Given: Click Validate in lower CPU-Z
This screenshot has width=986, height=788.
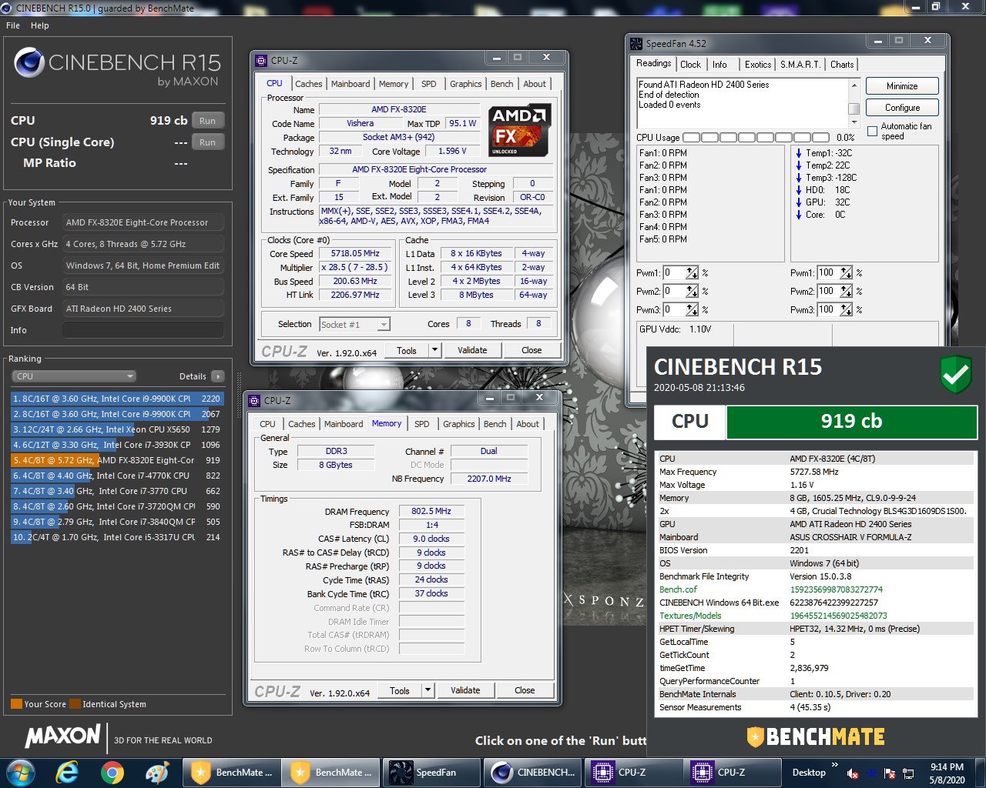Looking at the screenshot, I should tap(465, 690).
